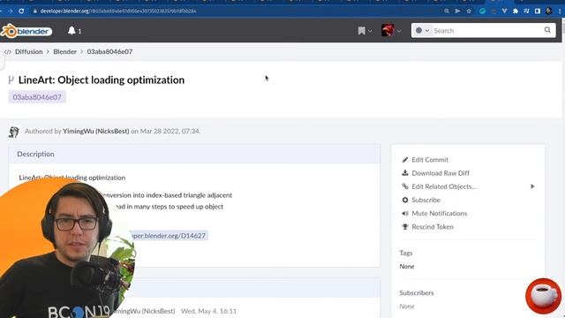
Task: Select Mute Notifications action
Action: 440,214
